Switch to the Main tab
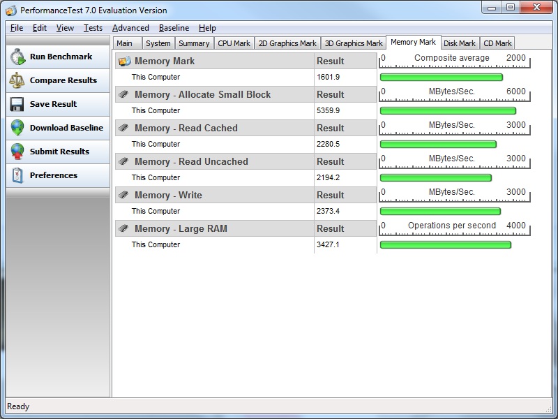The image size is (558, 419). [x=128, y=43]
